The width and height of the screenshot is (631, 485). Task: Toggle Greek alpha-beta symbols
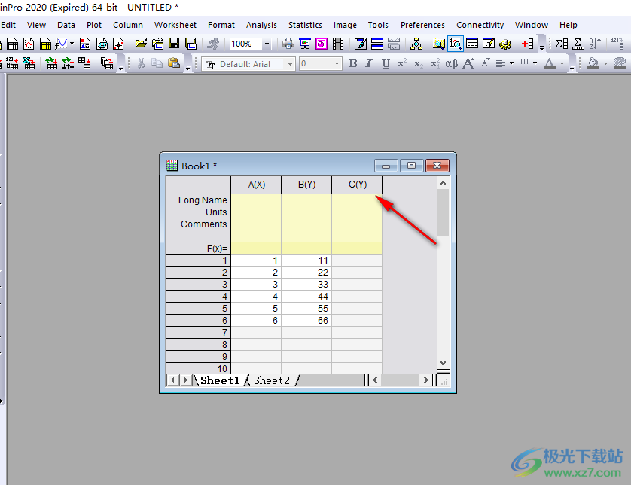tap(452, 63)
